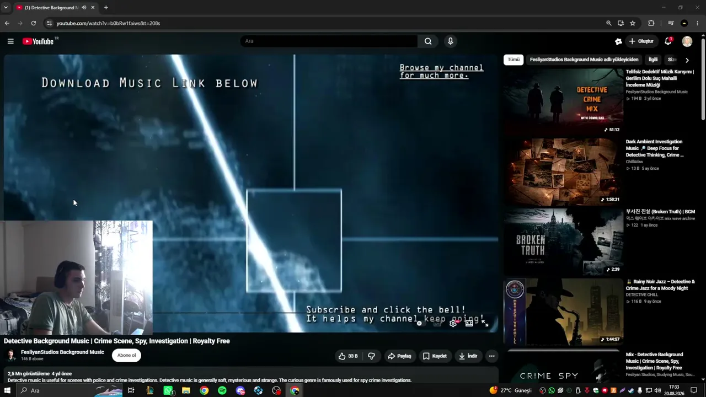Open the Windows notification center

pyautogui.click(x=694, y=390)
